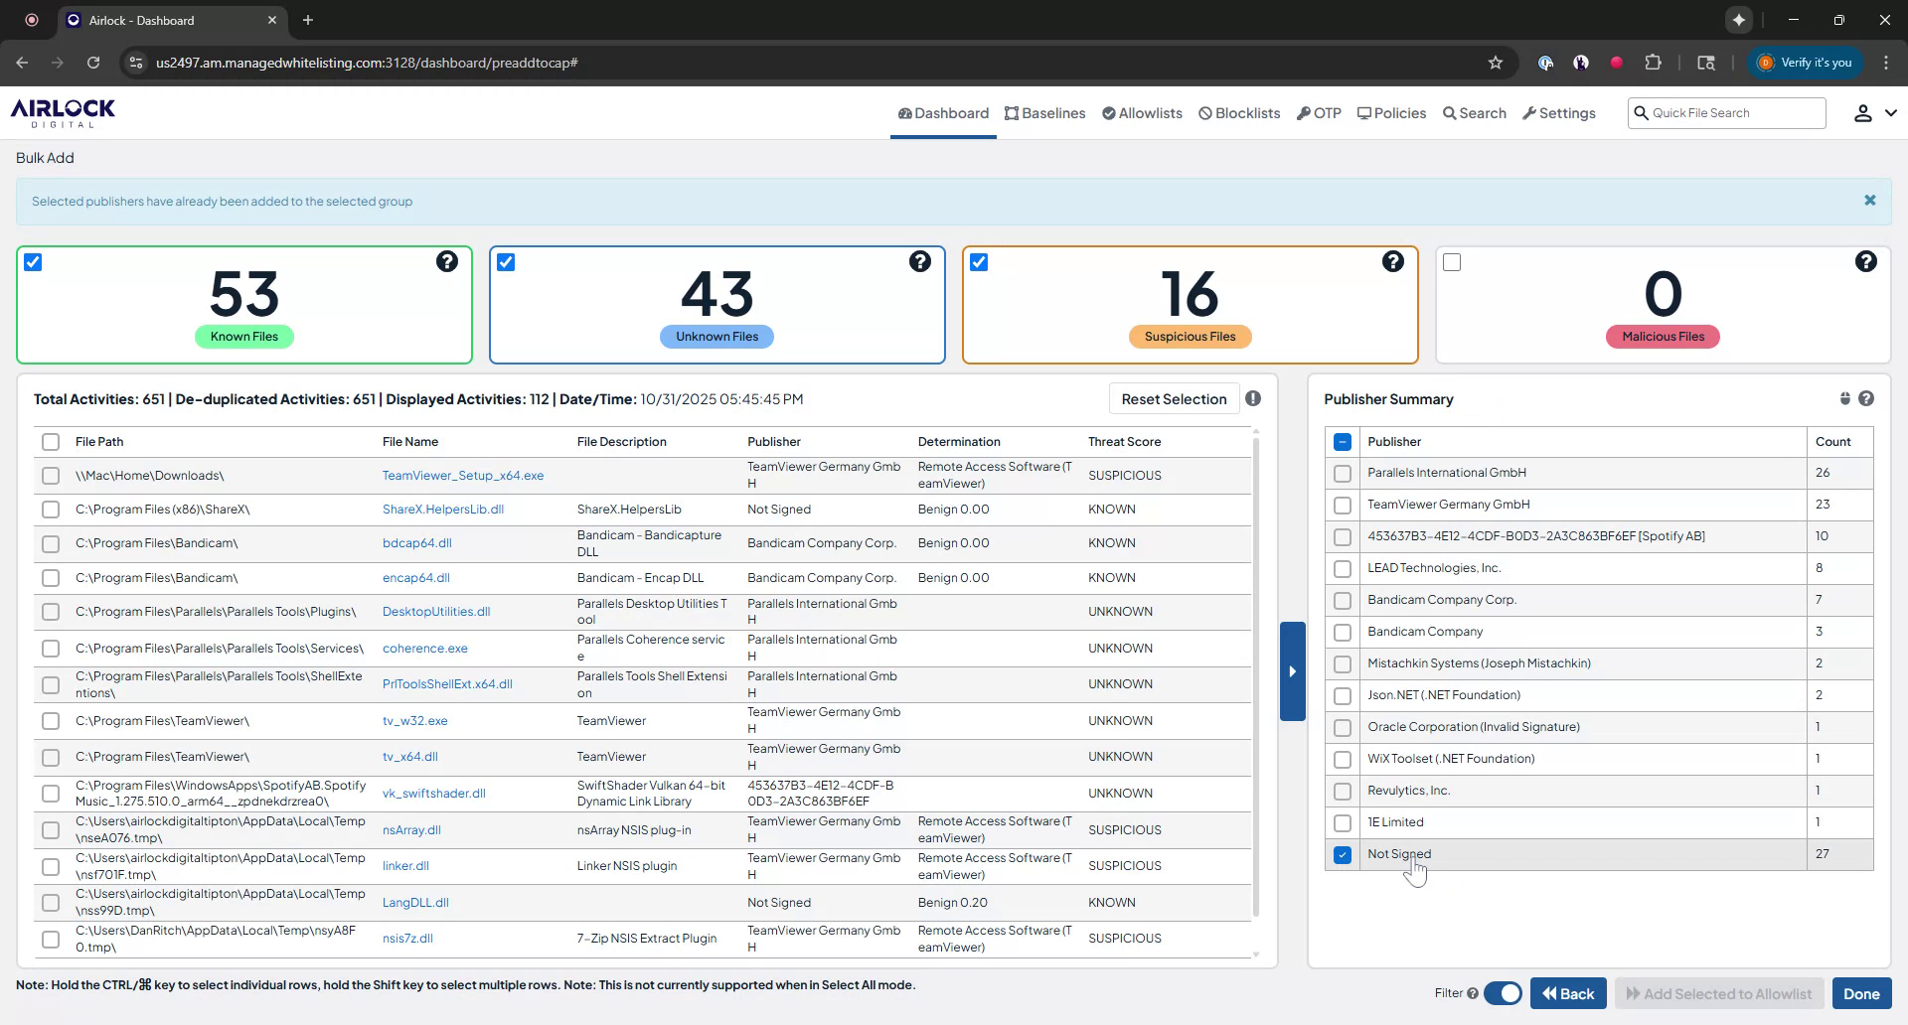Click the Publisher Summary export icon
The image size is (1908, 1025).
pyautogui.click(x=1844, y=398)
